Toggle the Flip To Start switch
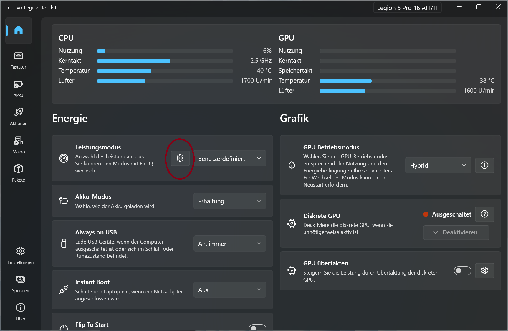 tap(257, 328)
